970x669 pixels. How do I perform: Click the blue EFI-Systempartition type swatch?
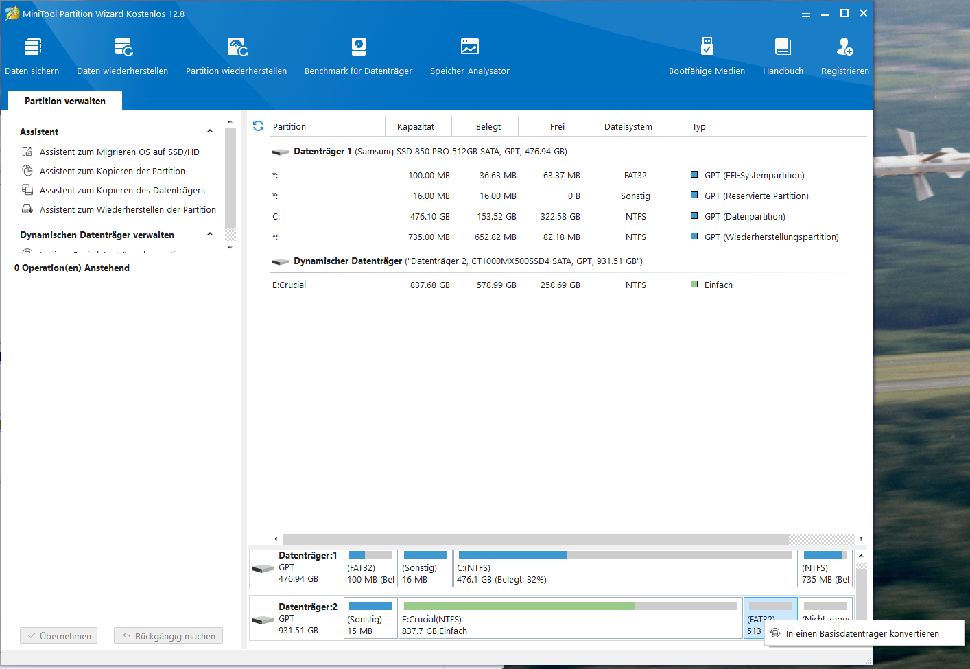coord(694,174)
